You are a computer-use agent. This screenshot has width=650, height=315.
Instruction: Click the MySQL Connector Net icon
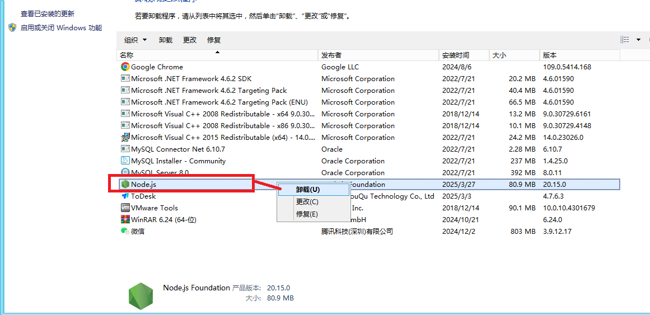(x=125, y=149)
